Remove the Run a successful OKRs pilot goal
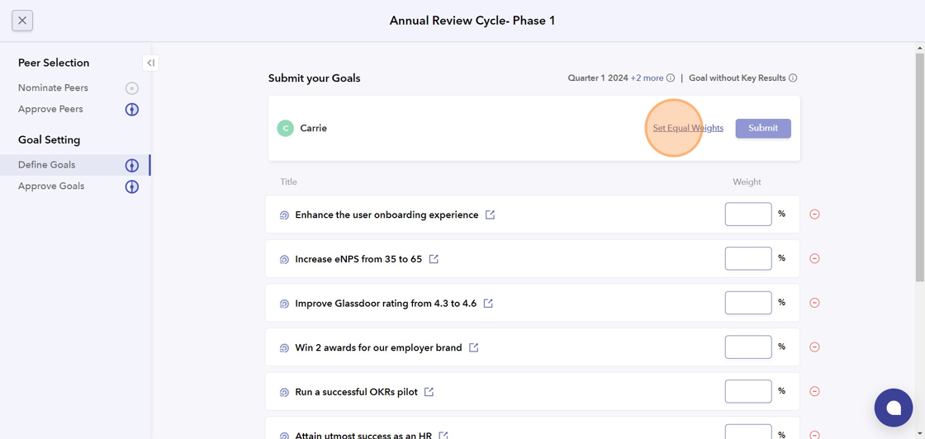The image size is (925, 439). 814,392
